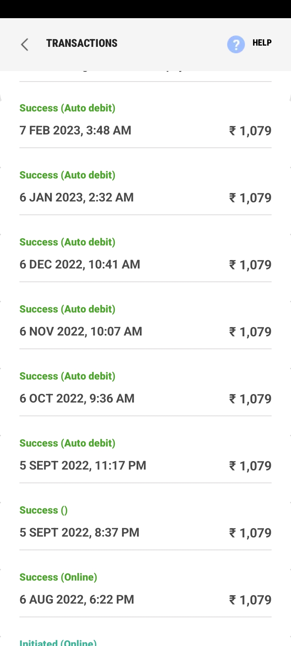Click the Success (Auto debit) label for 6 JAN 2023
Image resolution: width=291 pixels, height=646 pixels.
coord(67,175)
